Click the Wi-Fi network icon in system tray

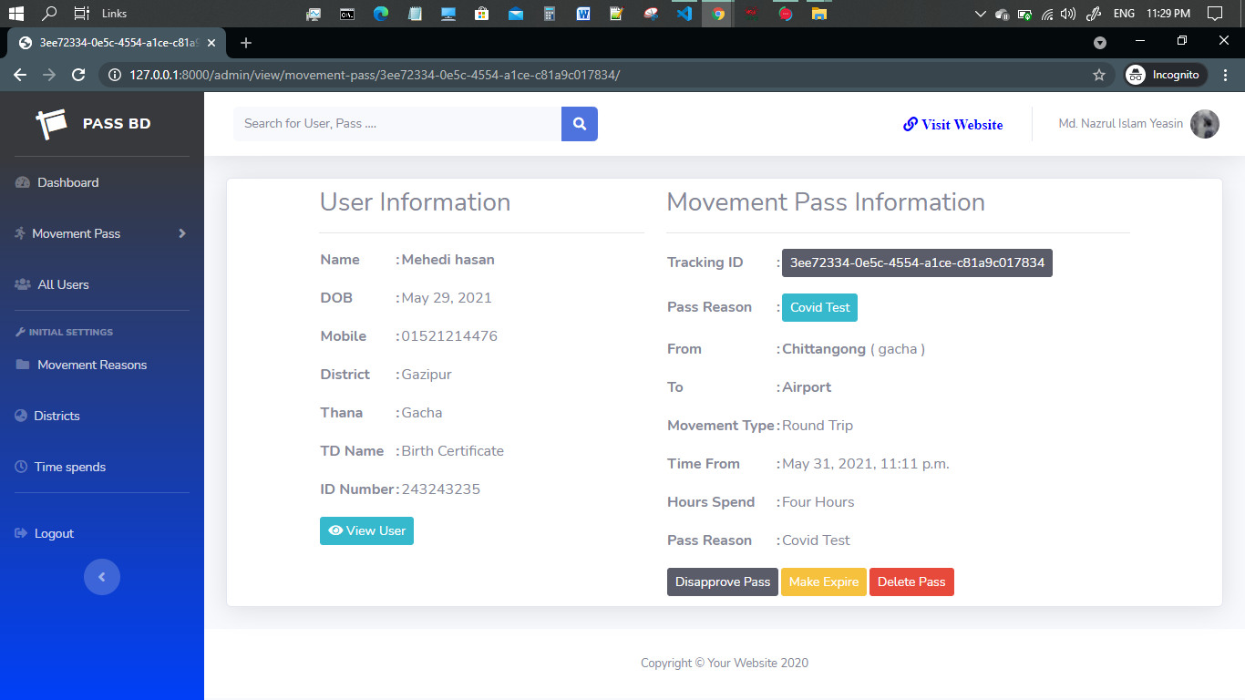click(x=1047, y=14)
